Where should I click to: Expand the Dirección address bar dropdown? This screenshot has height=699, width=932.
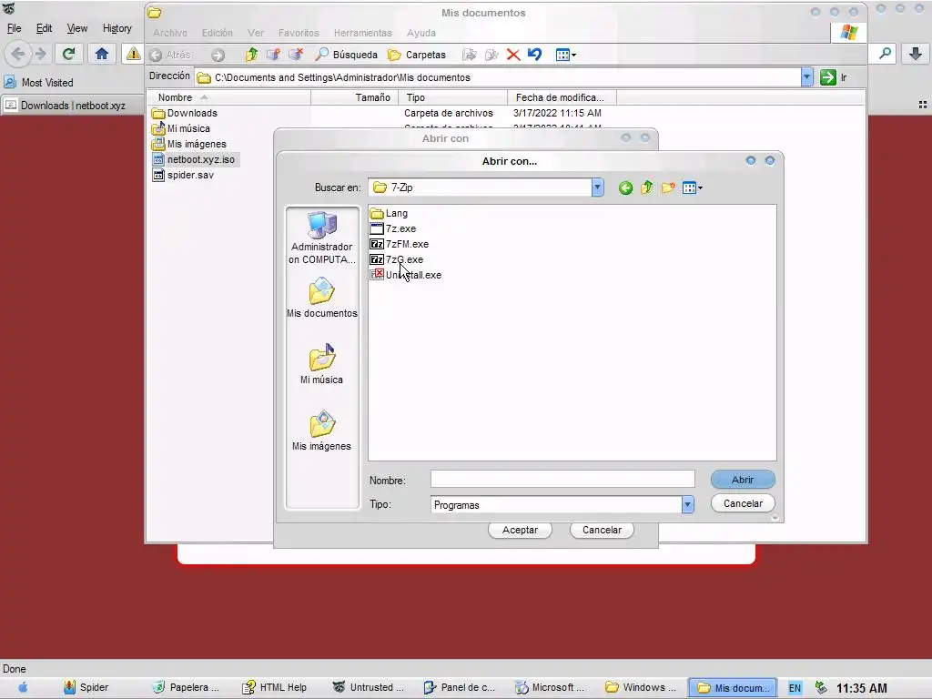point(806,77)
